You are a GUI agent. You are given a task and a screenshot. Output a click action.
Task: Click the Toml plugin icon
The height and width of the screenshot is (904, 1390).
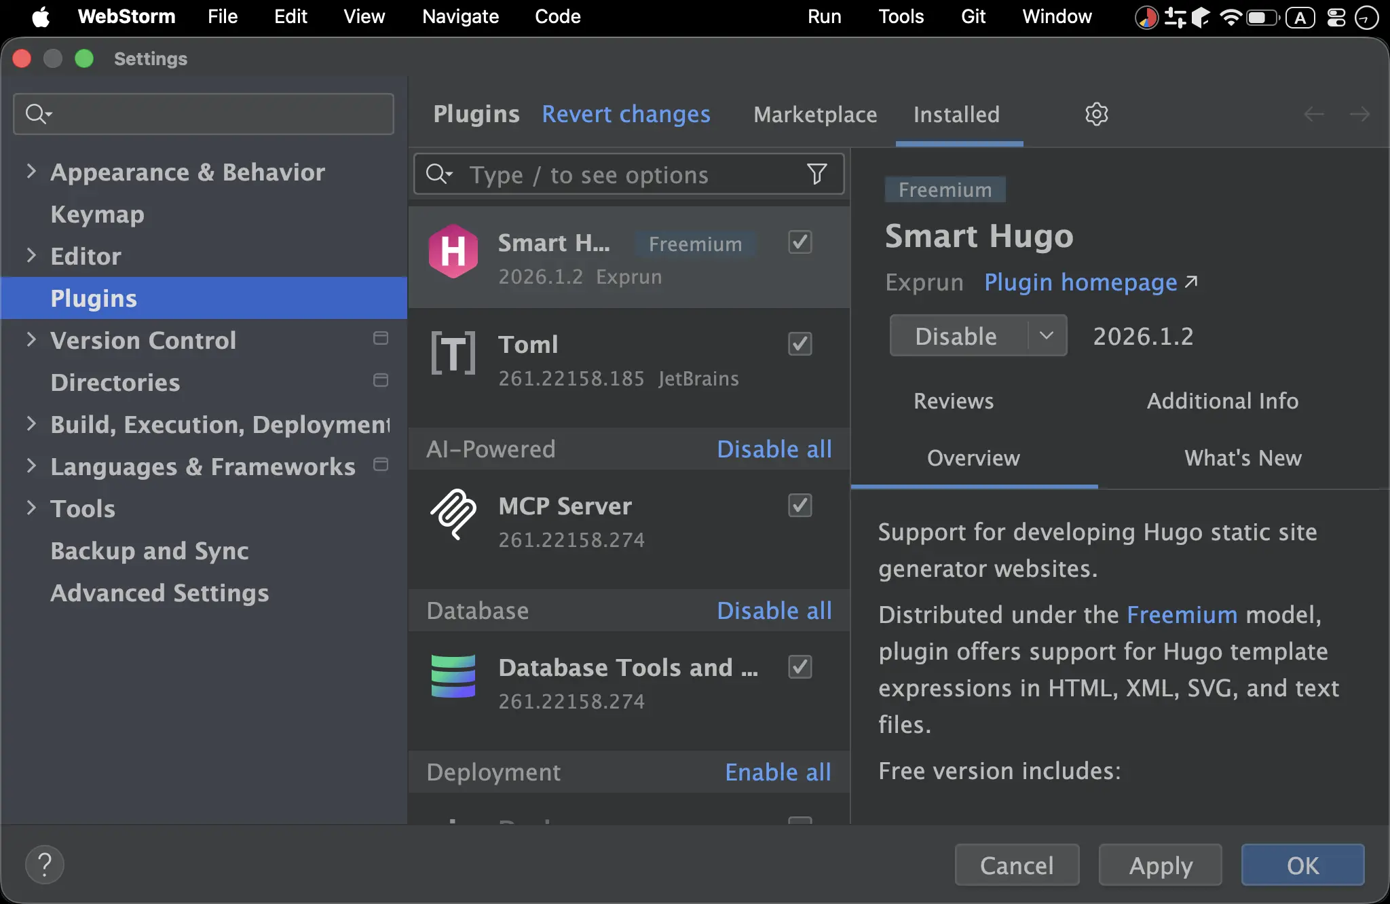click(453, 353)
